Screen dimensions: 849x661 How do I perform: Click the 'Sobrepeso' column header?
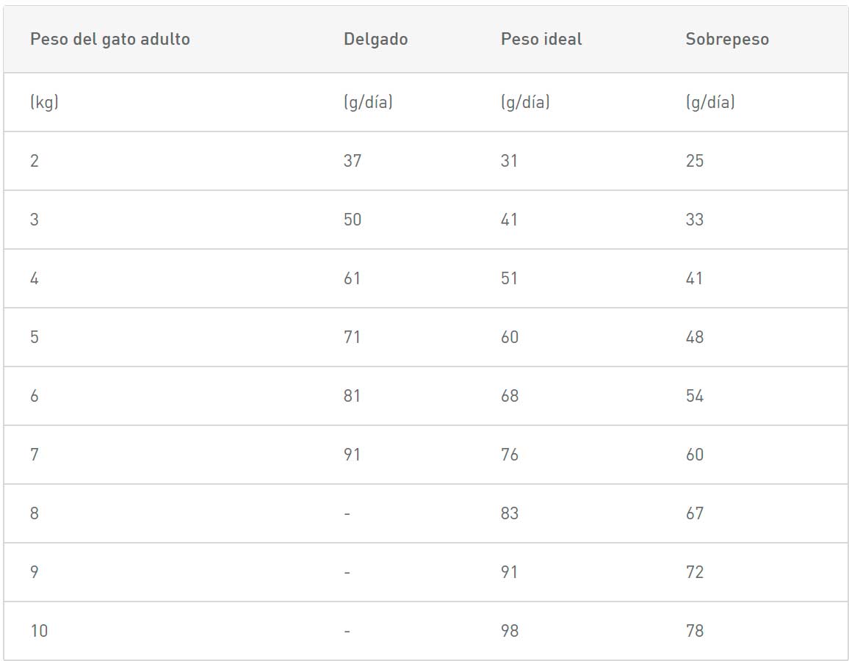click(727, 40)
